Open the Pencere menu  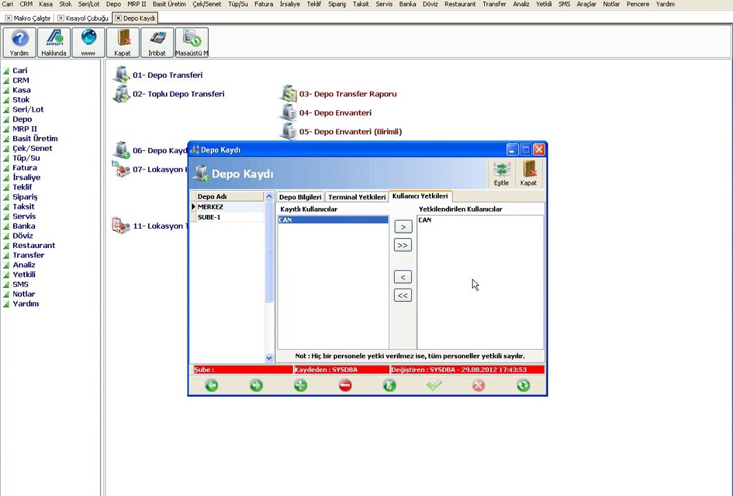[x=638, y=3]
